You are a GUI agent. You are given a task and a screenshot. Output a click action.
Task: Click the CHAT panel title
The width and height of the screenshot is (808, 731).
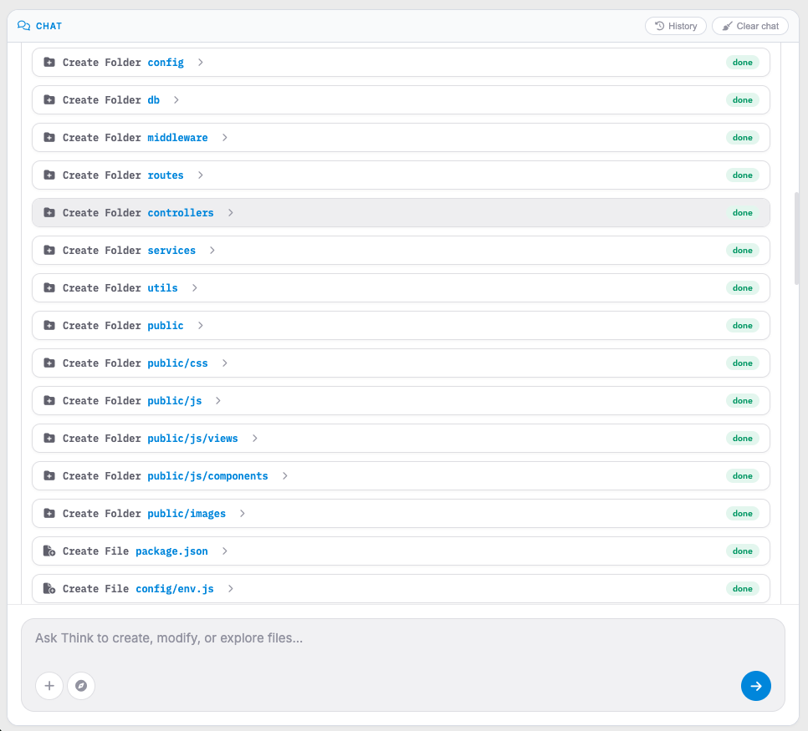coord(49,26)
